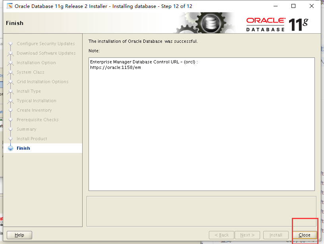Click the blue Finish step bullet icon
The height and width of the screenshot is (244, 324).
pyautogui.click(x=10, y=148)
